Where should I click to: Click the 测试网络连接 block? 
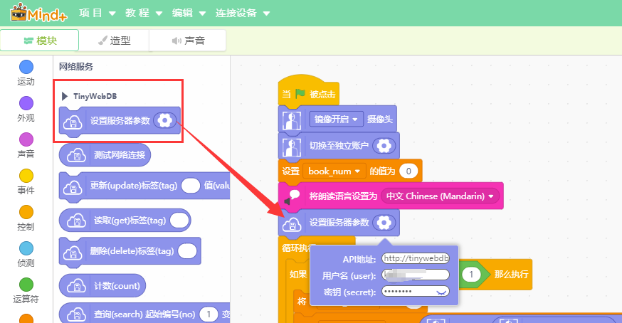(x=105, y=155)
